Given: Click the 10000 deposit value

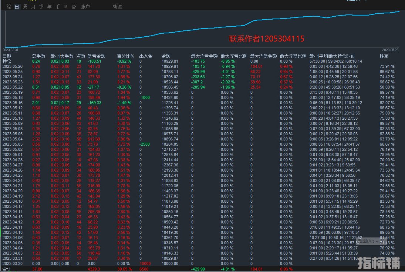Looking at the screenshot, I should 145,263.
